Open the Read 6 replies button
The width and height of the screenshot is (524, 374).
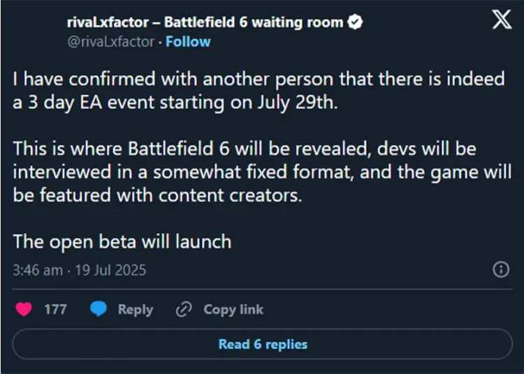tap(262, 344)
